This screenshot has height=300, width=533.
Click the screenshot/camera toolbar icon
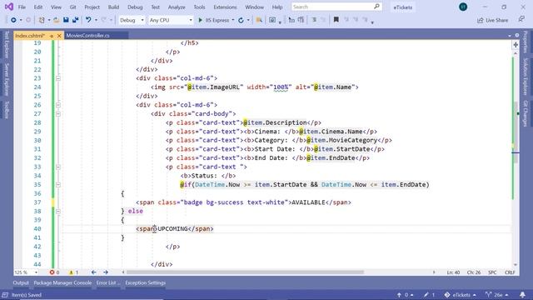coord(272,20)
